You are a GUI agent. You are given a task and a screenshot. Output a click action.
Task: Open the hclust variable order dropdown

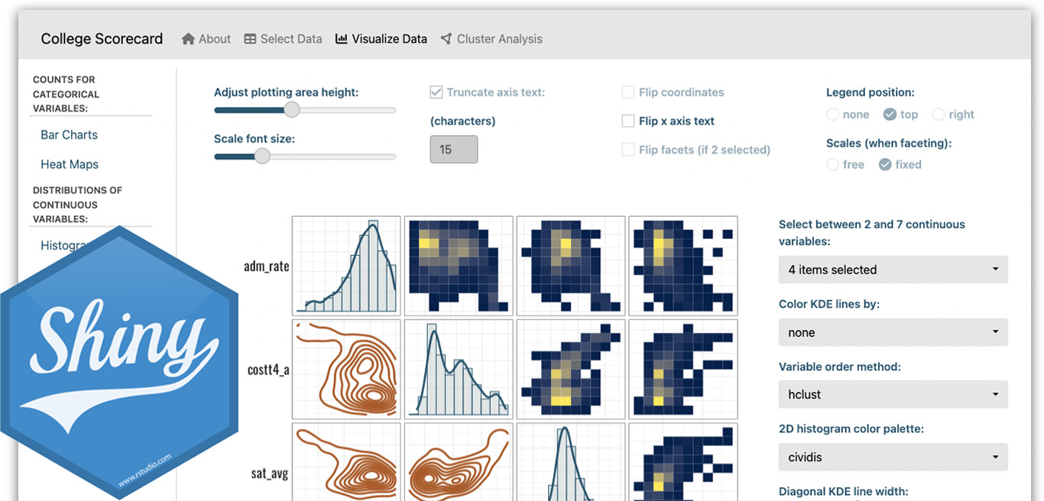pos(893,395)
